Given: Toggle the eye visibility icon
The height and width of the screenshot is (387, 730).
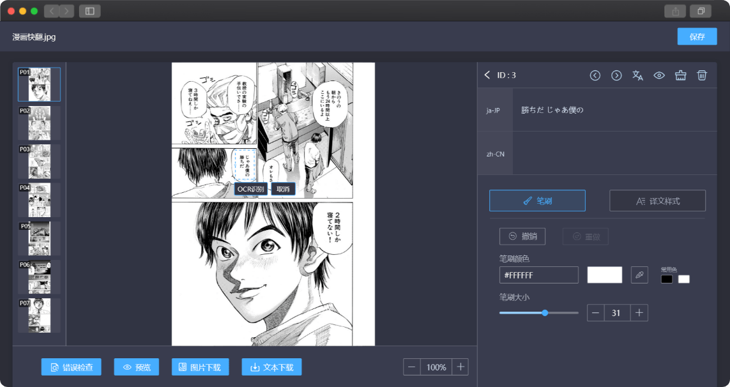Looking at the screenshot, I should coord(659,75).
